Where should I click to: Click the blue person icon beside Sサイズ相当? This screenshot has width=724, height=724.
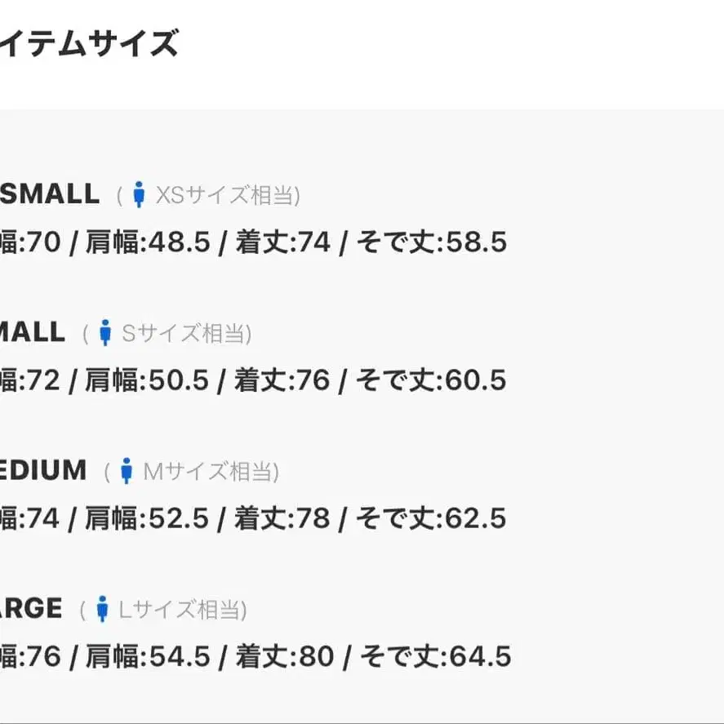click(x=104, y=333)
